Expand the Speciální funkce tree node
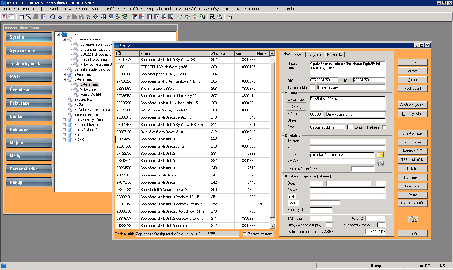This screenshot has width=453, height=270. point(64,125)
